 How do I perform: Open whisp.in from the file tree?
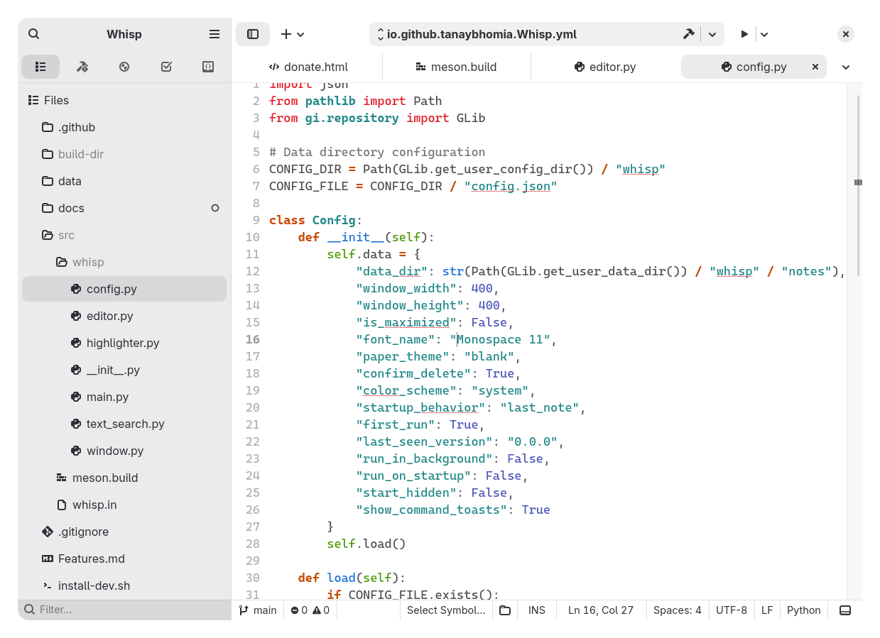pyautogui.click(x=124, y=505)
